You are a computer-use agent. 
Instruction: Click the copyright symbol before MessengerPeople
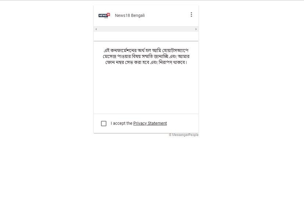point(170,135)
